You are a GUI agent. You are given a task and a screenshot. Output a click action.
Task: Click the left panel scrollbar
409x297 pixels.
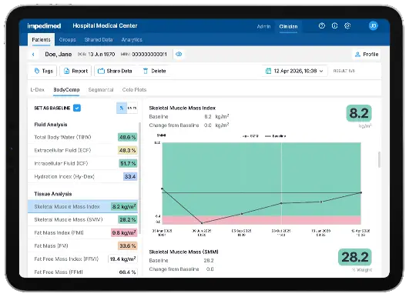point(140,177)
